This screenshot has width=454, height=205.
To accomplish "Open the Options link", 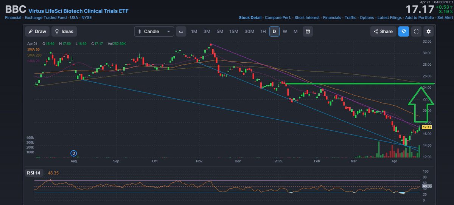I will pos(367,18).
